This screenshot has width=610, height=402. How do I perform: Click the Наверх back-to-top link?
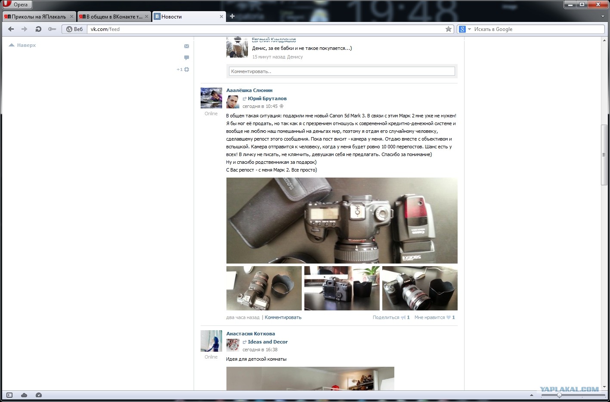[x=22, y=45]
